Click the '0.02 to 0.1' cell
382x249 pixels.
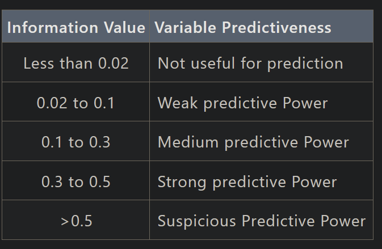75,102
